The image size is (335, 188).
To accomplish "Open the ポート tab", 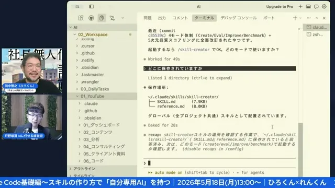I will [269, 18].
